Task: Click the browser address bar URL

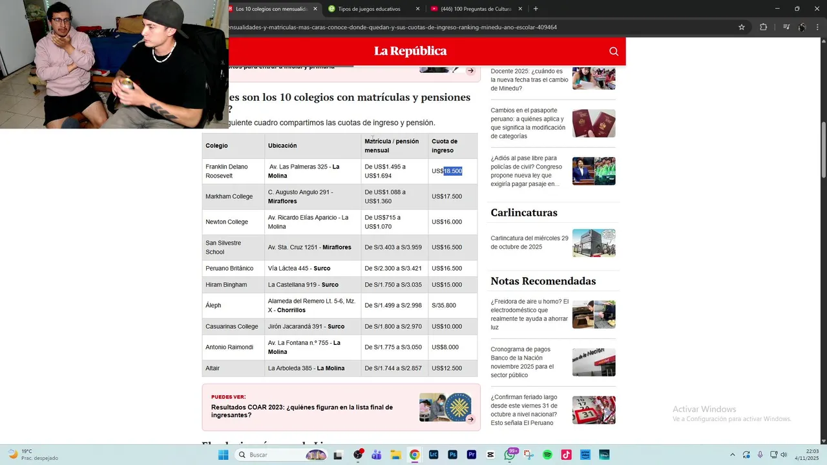Action: pos(393,27)
